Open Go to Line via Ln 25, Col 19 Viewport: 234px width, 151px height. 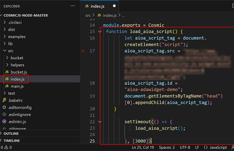pyautogui.click(x=143, y=148)
